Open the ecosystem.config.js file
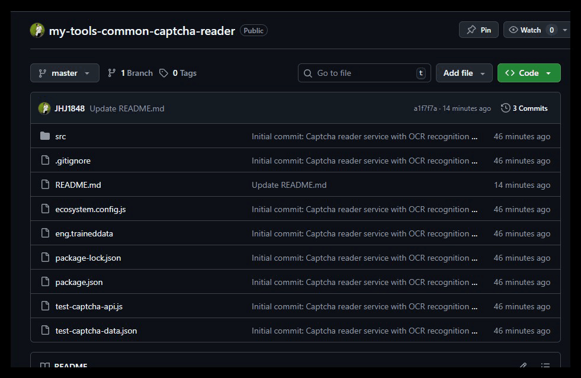The height and width of the screenshot is (378, 581). pos(90,209)
